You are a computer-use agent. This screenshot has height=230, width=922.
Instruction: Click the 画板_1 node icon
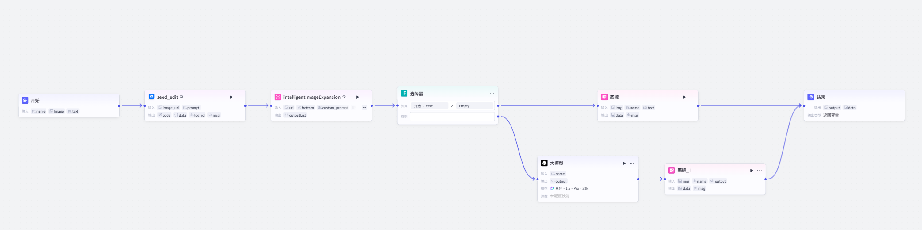pyautogui.click(x=671, y=170)
